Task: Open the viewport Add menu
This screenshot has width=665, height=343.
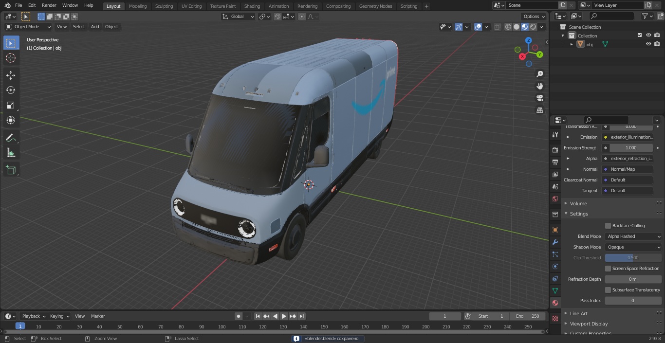Action: click(95, 27)
